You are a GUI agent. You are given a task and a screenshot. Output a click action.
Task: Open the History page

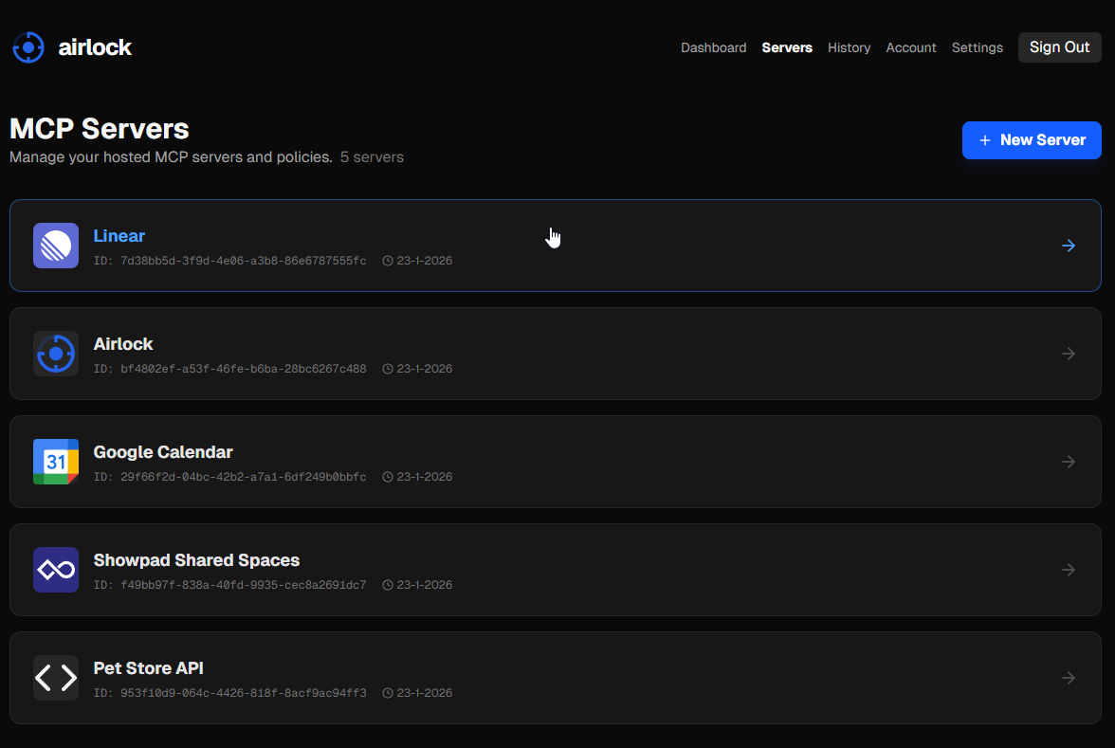[849, 47]
